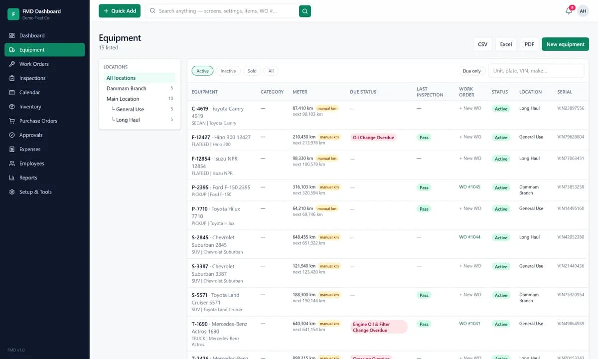Switch to Inactive equipment filter
The image size is (598, 359).
click(x=228, y=71)
